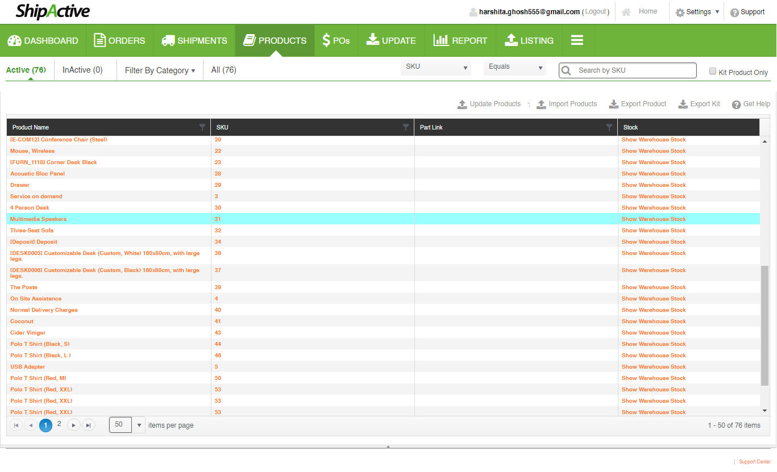Expand the Settings dropdown arrow
The image size is (777, 472).
(x=717, y=12)
